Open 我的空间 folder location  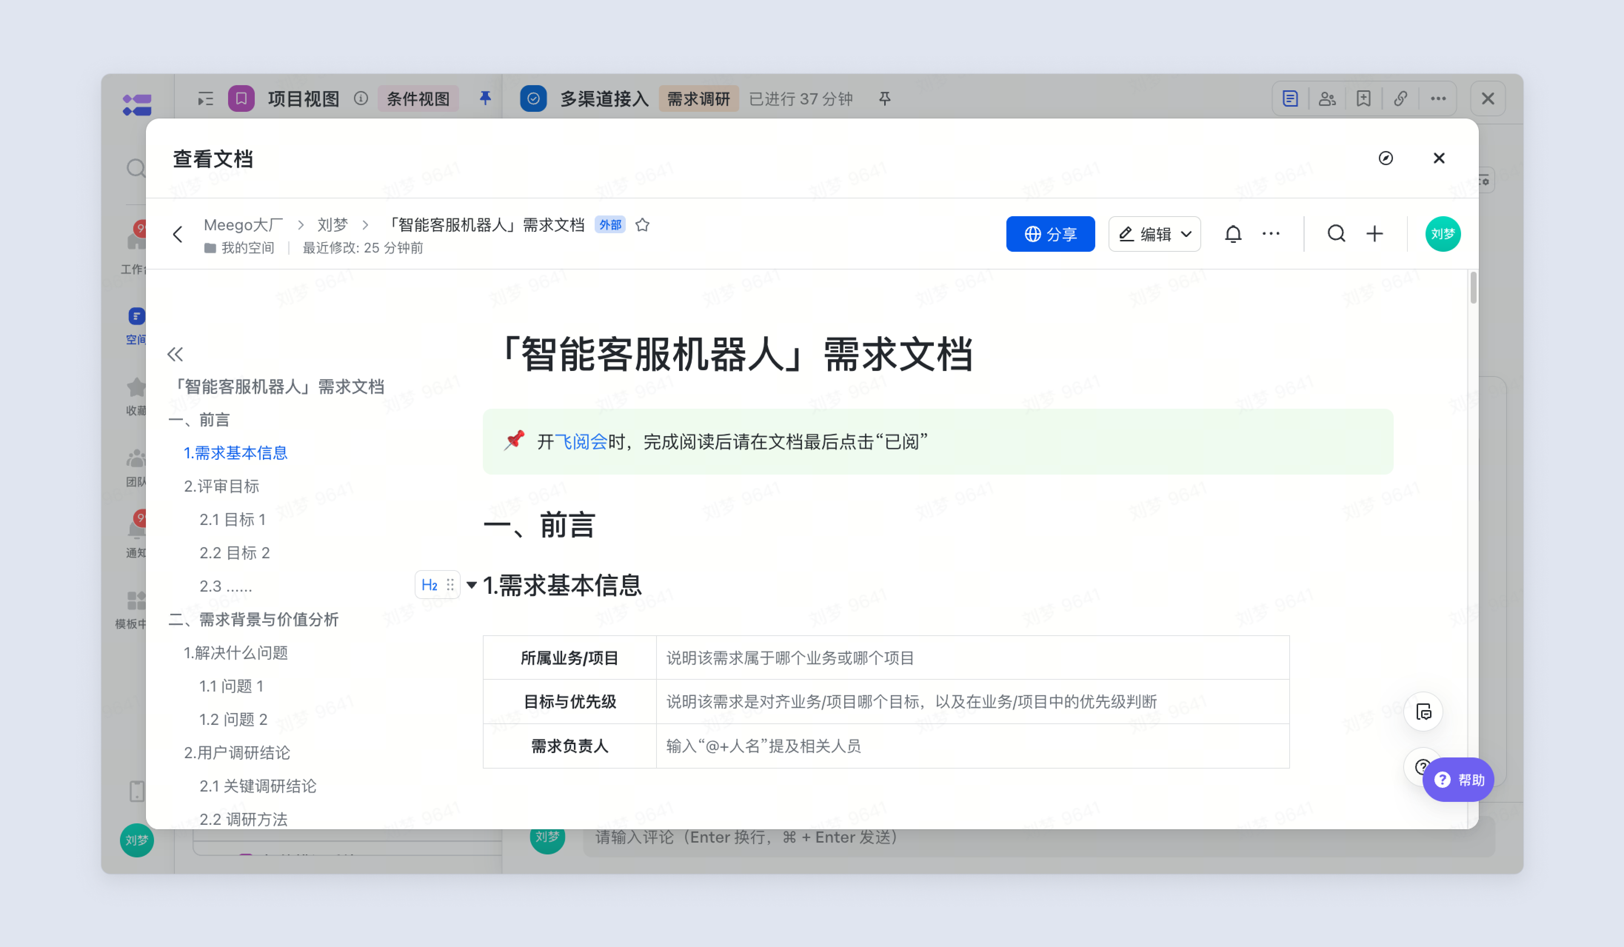(x=239, y=248)
